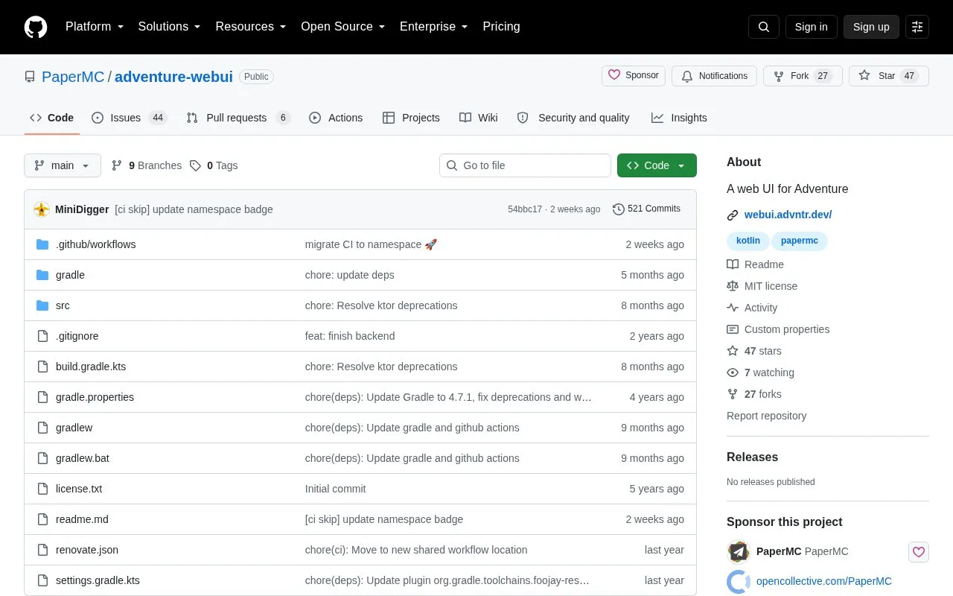Open the Pricing page
This screenshot has height=596, width=953.
click(x=501, y=27)
